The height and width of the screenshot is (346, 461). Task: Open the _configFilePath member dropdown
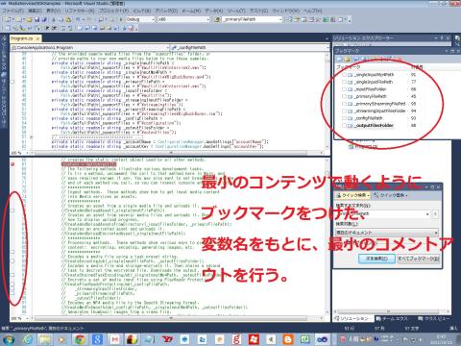point(250,47)
